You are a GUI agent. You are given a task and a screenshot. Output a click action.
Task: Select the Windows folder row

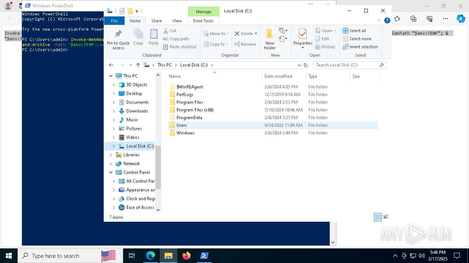click(273, 133)
